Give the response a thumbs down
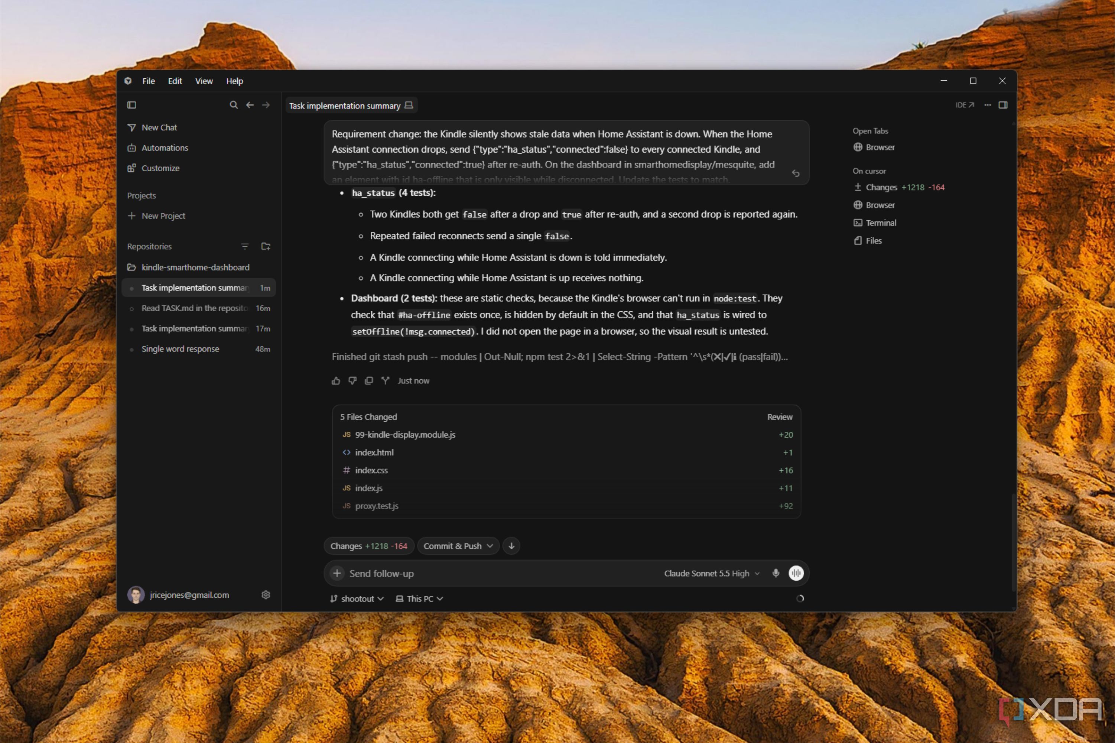1115x743 pixels. tap(352, 380)
